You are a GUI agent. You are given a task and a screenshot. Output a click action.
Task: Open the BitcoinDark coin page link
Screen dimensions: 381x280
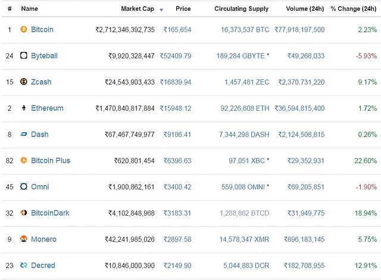pyautogui.click(x=50, y=213)
